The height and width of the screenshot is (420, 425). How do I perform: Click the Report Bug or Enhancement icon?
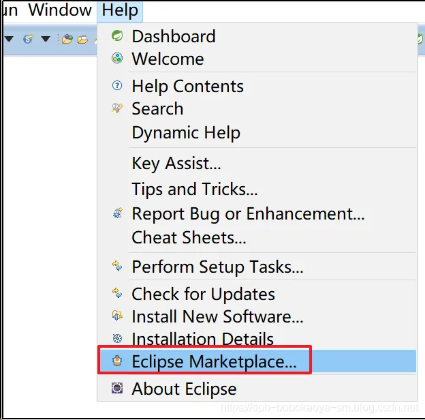[117, 214]
